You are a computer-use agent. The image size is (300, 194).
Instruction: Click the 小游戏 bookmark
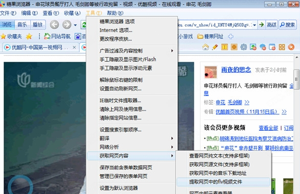pyautogui.click(x=185, y=36)
